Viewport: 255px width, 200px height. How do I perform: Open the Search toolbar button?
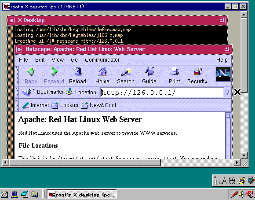tap(126, 76)
